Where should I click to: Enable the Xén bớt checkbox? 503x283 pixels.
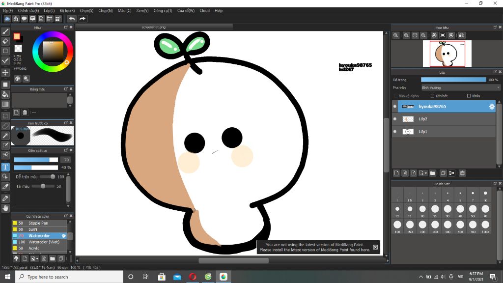pos(432,96)
